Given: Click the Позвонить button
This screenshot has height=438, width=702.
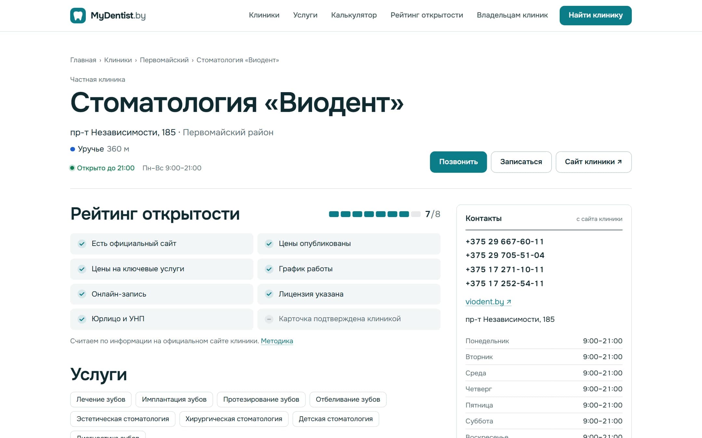Looking at the screenshot, I should coord(458,162).
